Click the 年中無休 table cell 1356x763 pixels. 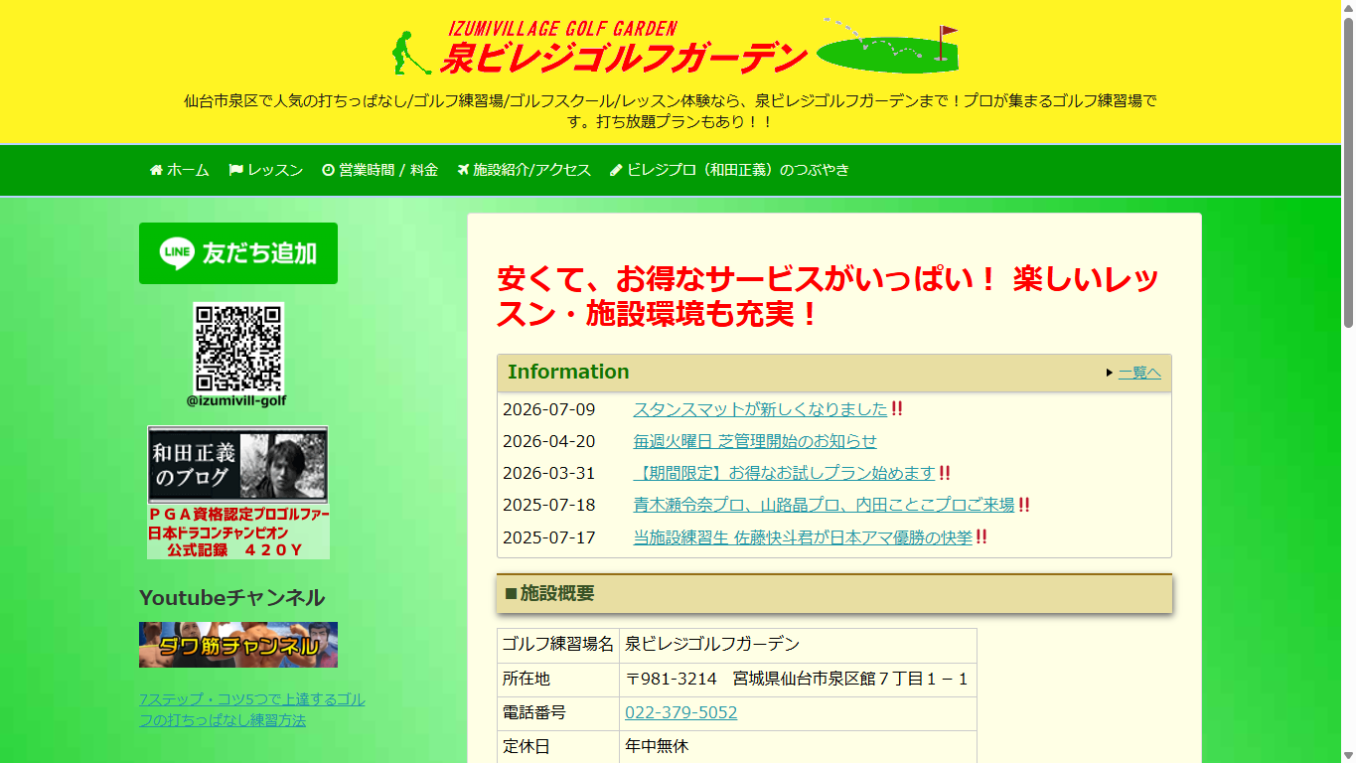point(798,746)
